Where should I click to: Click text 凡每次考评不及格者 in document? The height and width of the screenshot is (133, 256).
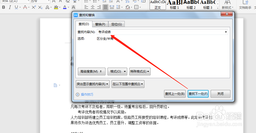tap(87, 107)
